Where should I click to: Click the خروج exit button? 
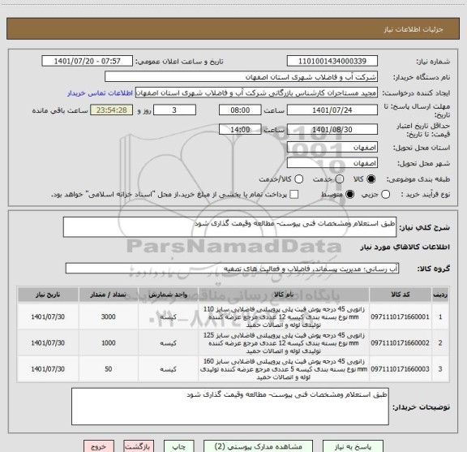click(x=99, y=446)
